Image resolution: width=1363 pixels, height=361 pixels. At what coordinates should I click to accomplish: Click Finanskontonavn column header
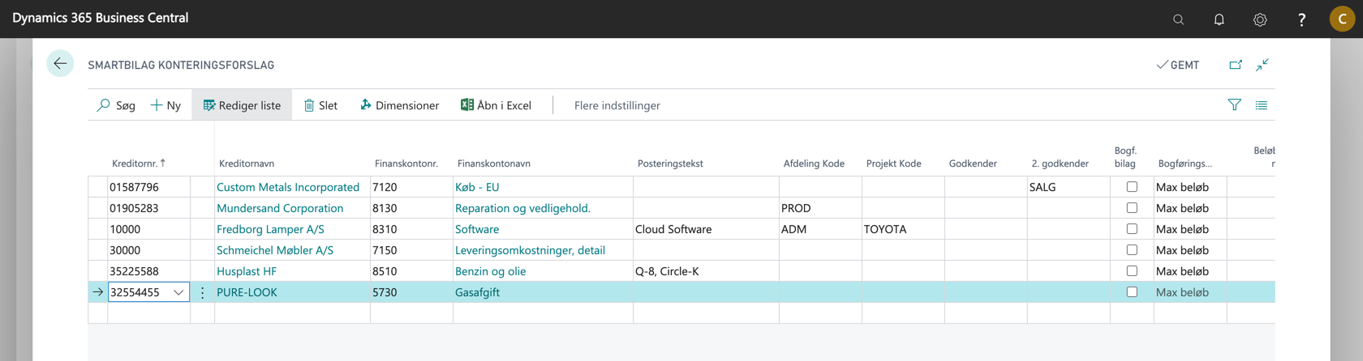point(494,163)
